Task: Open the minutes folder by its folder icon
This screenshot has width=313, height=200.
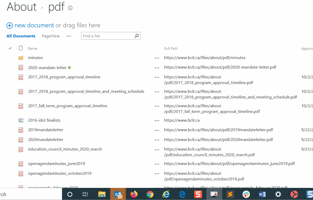Action: point(21,58)
